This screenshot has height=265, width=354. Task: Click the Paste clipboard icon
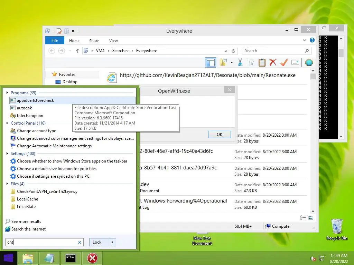click(x=262, y=62)
